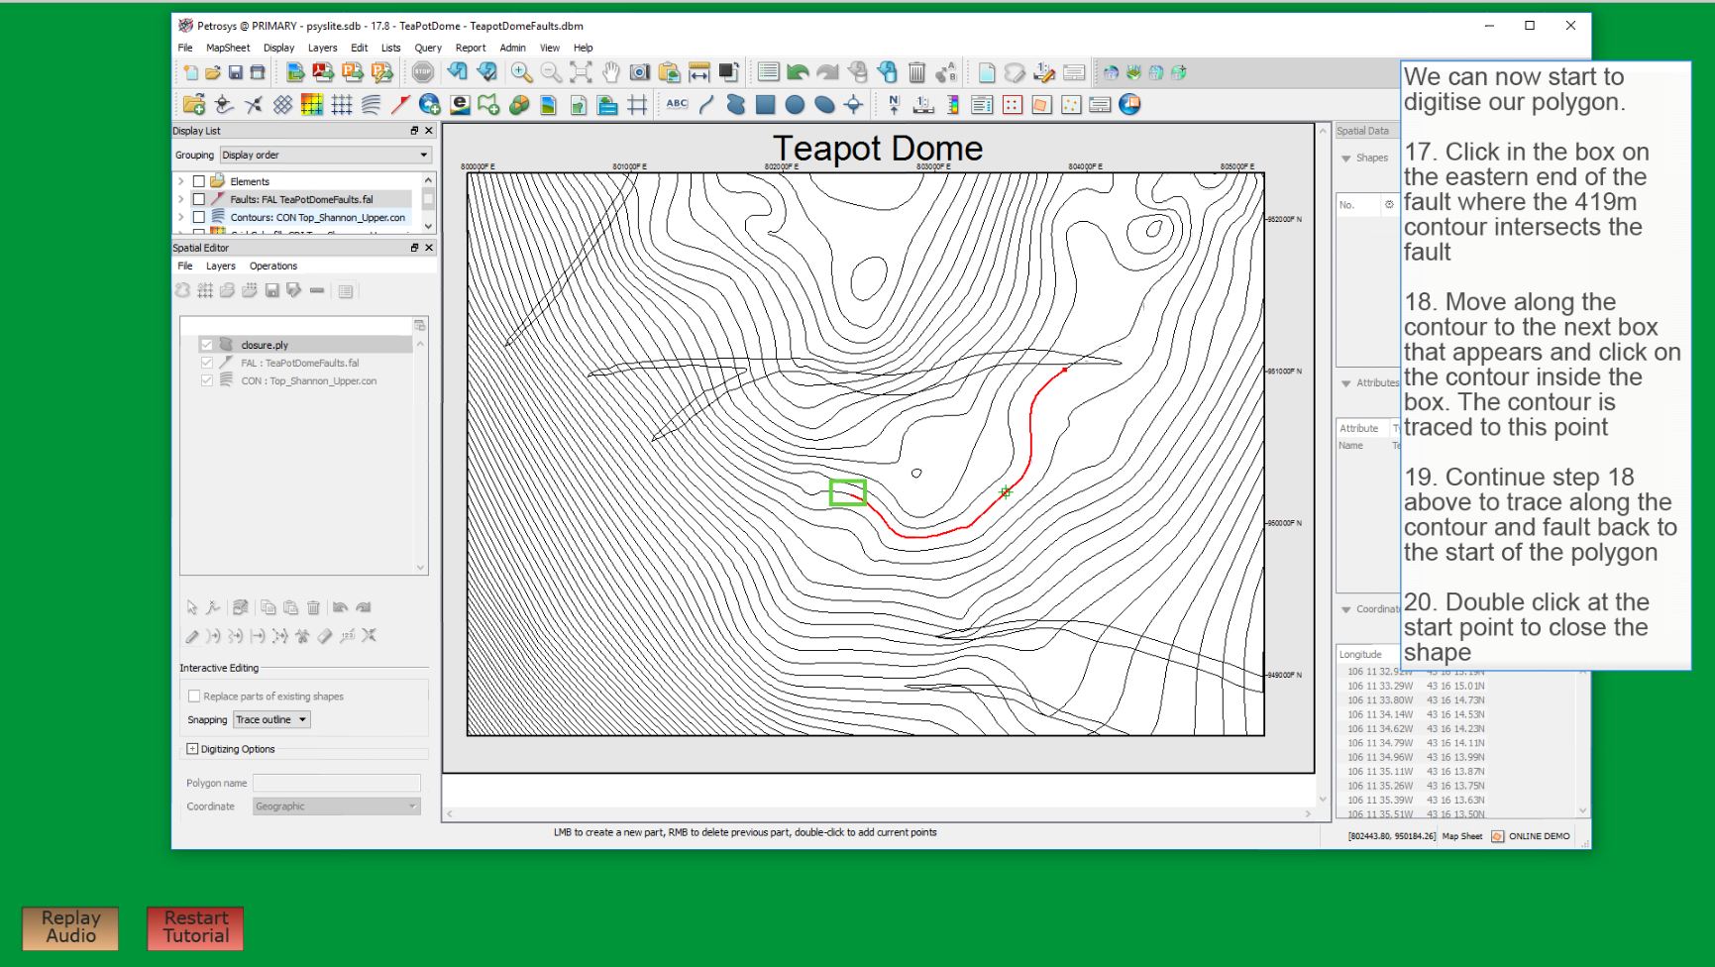Open the MapSheet menu
Image resolution: width=1715 pixels, height=967 pixels.
tap(228, 48)
